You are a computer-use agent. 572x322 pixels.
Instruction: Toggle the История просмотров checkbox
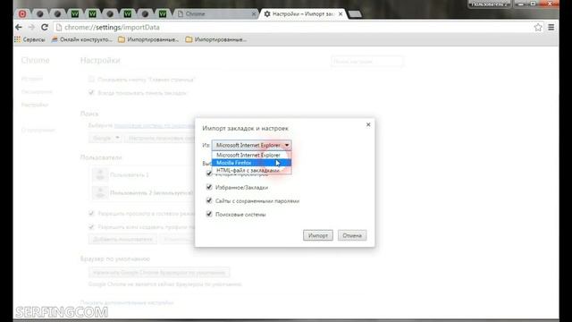[x=209, y=174]
